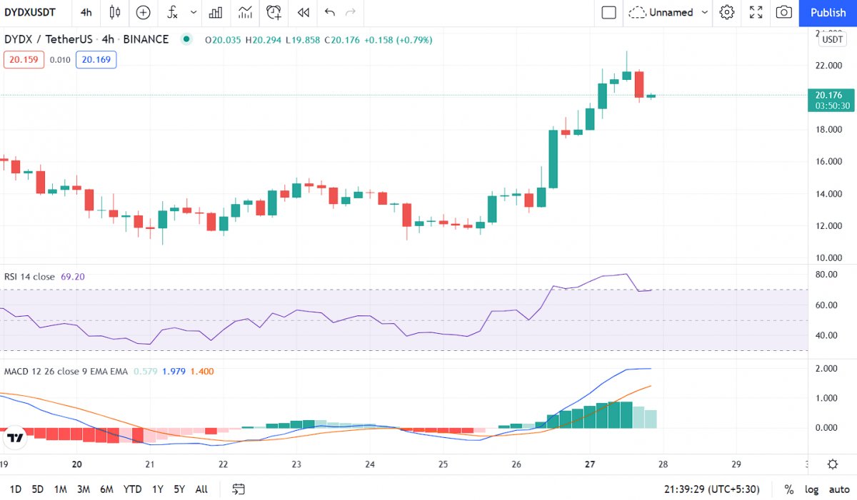
Task: Click the TradingView logo
Action: pyautogui.click(x=14, y=437)
